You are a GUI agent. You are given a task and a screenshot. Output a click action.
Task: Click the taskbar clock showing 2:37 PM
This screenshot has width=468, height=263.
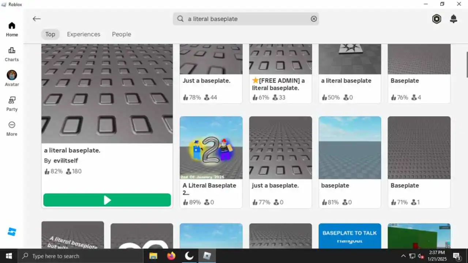pyautogui.click(x=437, y=256)
